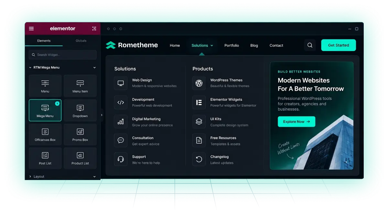Click the Get Started button
This screenshot has width=387, height=211.
click(339, 45)
